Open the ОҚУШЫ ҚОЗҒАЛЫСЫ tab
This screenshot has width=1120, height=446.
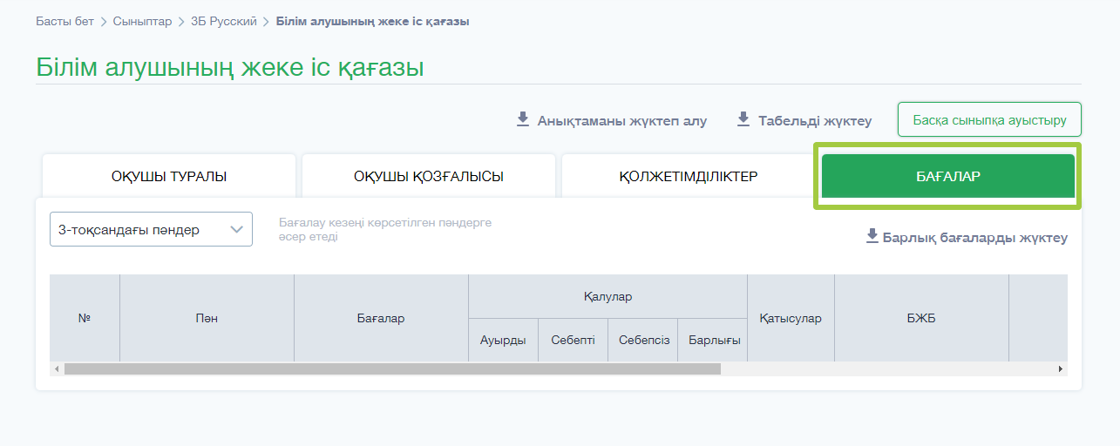[x=429, y=177]
